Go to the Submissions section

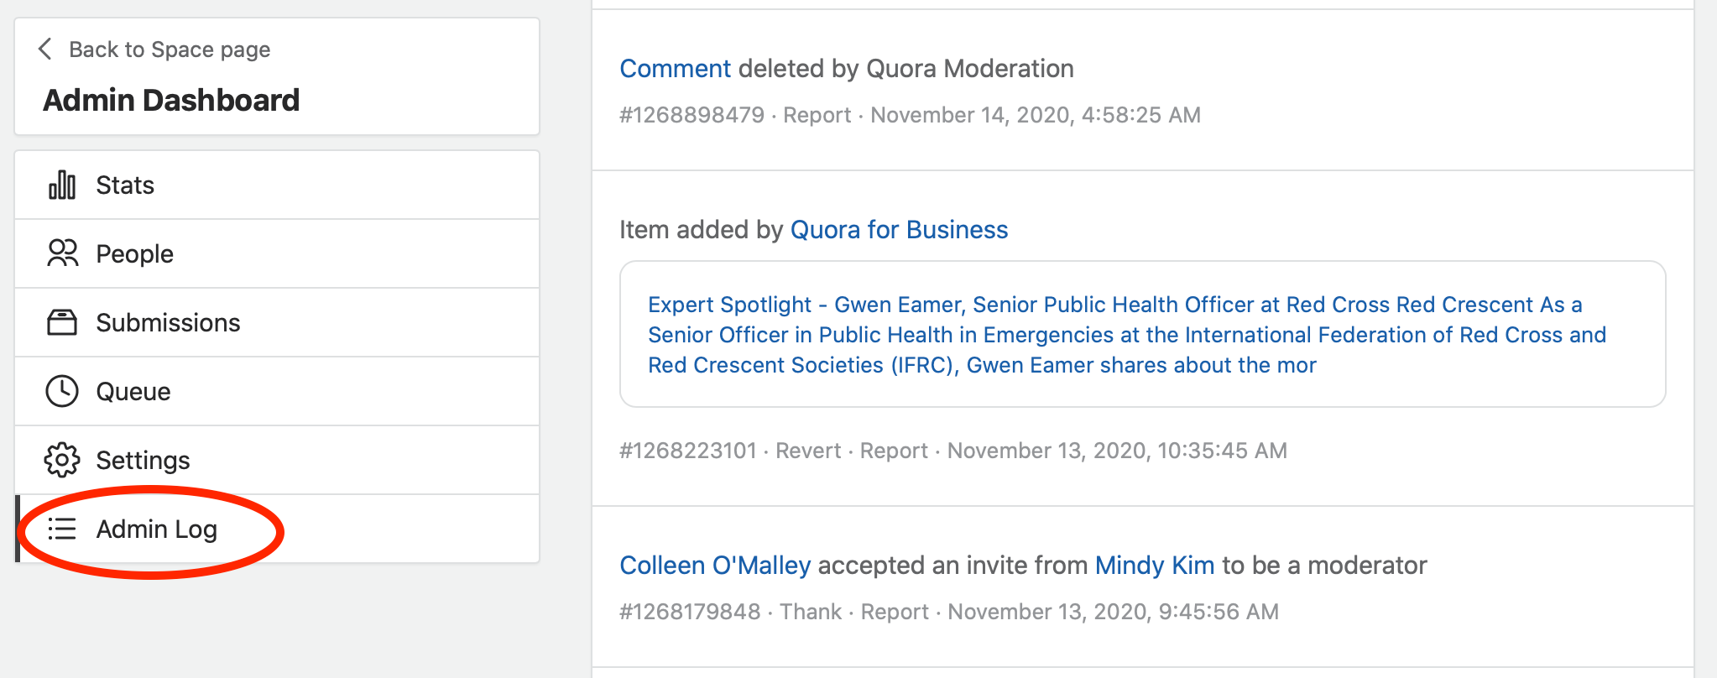pyautogui.click(x=277, y=322)
